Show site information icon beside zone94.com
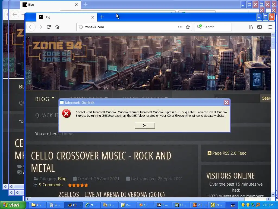The width and height of the screenshot is (278, 209). tap(81, 27)
